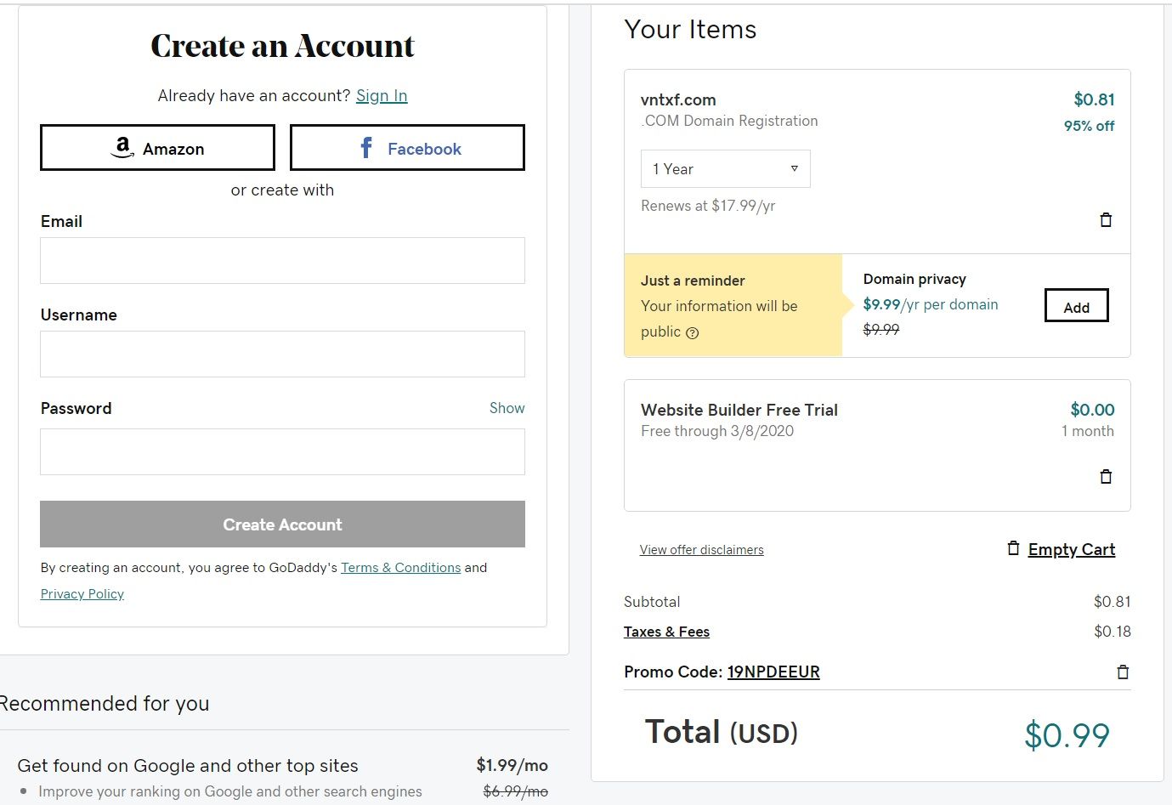Click trash icon beside Empty Cart
This screenshot has width=1172, height=805.
click(1013, 548)
